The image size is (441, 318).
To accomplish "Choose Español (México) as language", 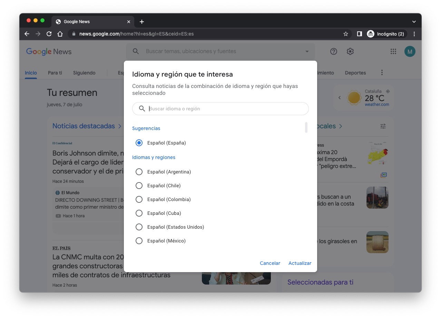I will coord(139,240).
